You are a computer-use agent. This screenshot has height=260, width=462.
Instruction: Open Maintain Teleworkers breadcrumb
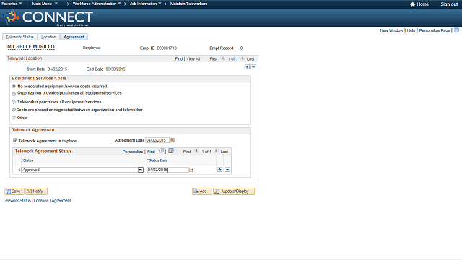(188, 4)
